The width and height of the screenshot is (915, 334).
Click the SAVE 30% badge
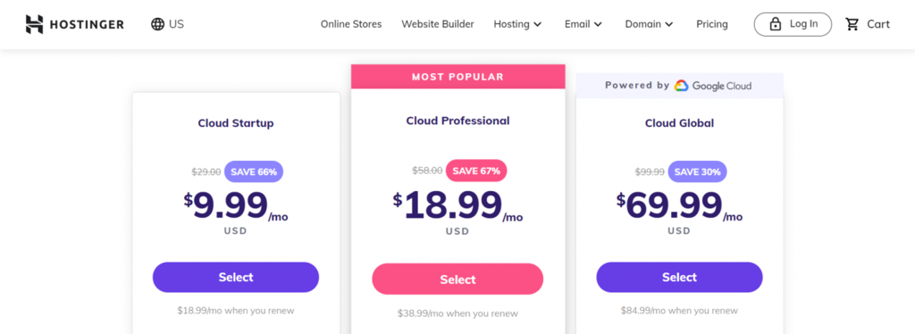point(697,171)
